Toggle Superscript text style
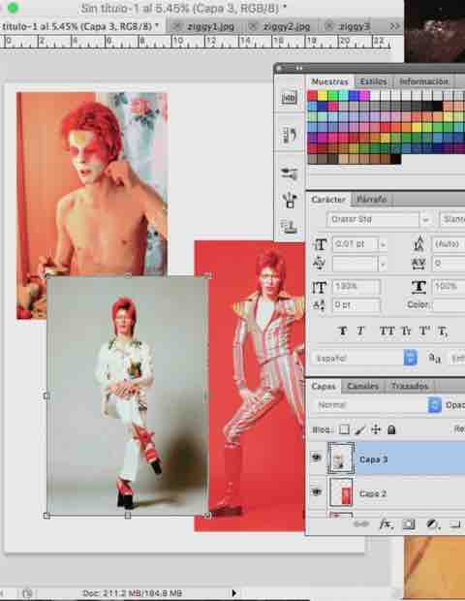This screenshot has width=465, height=601. coord(423,331)
